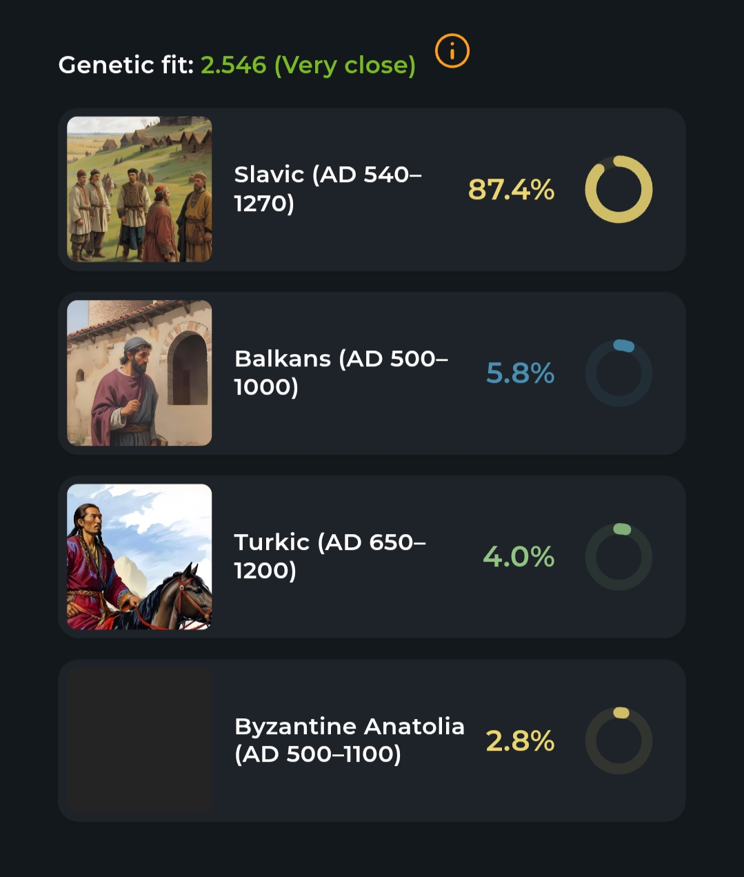Select the Turkic (AD 650–1200) label
744x877 pixels.
[330, 557]
